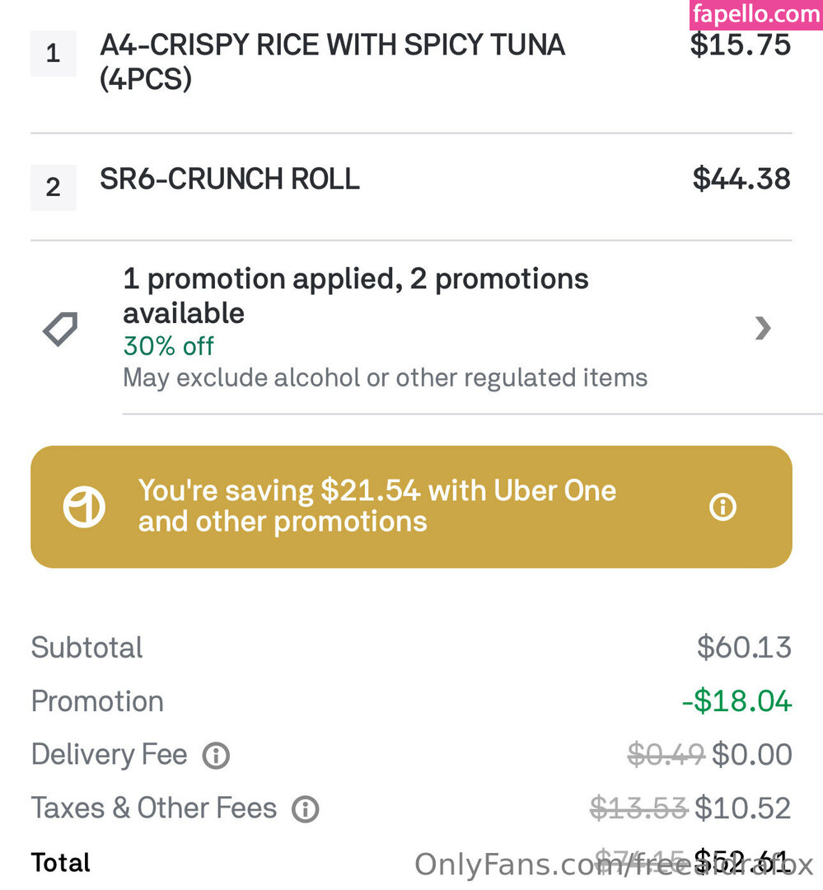
Task: Click the quantity 1 badge
Action: tap(53, 54)
